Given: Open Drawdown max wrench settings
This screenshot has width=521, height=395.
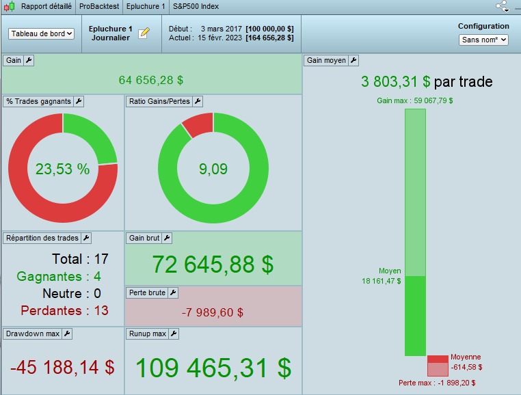Looking at the screenshot, I should (x=67, y=333).
